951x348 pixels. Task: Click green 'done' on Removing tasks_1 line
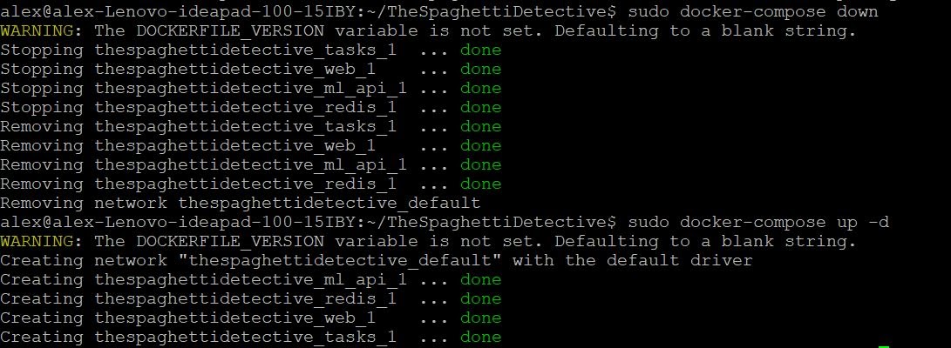480,126
